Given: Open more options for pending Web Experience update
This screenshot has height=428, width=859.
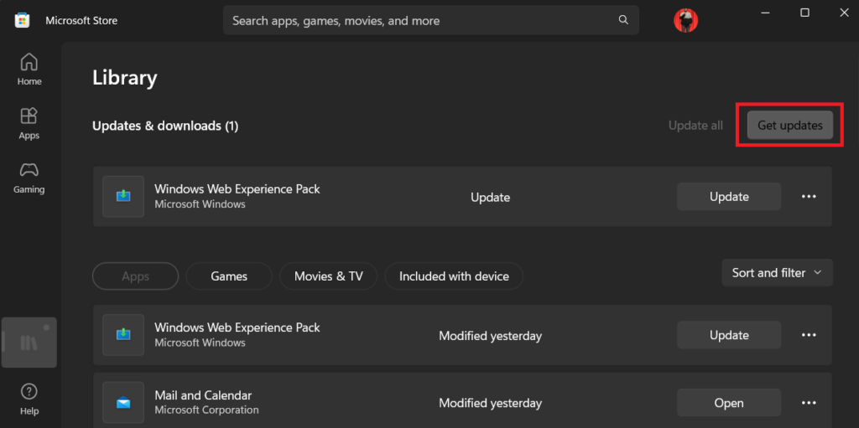Looking at the screenshot, I should [x=810, y=197].
